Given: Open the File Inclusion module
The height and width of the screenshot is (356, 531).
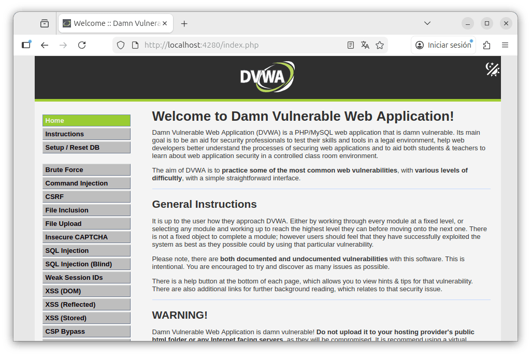Looking at the screenshot, I should 87,210.
